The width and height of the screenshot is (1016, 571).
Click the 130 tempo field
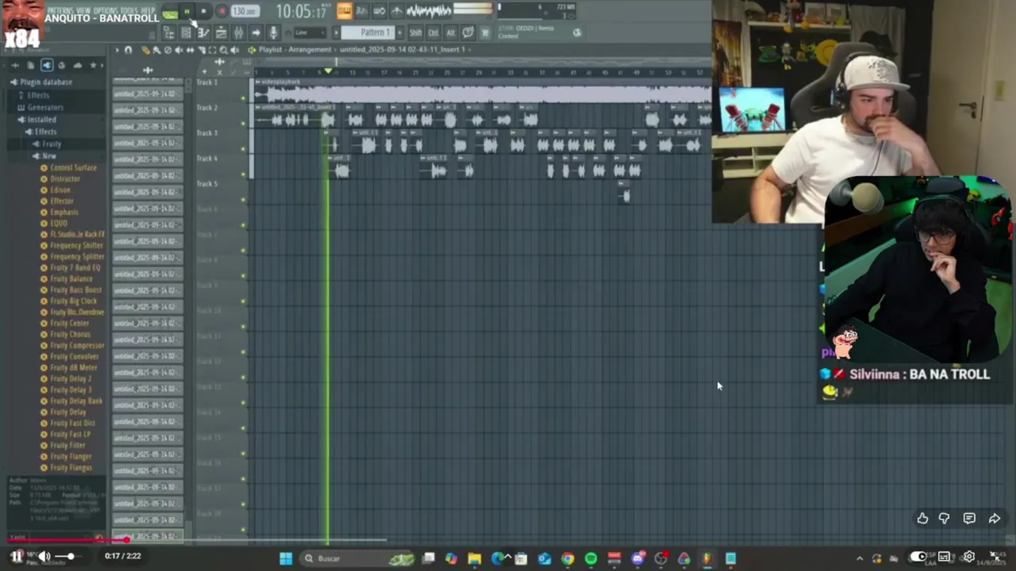pyautogui.click(x=245, y=11)
